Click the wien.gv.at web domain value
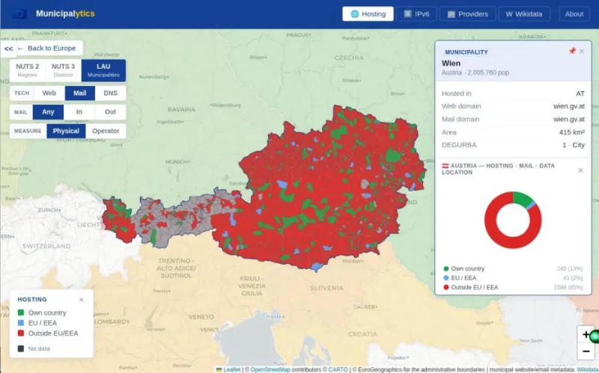The width and height of the screenshot is (599, 373). pos(569,106)
